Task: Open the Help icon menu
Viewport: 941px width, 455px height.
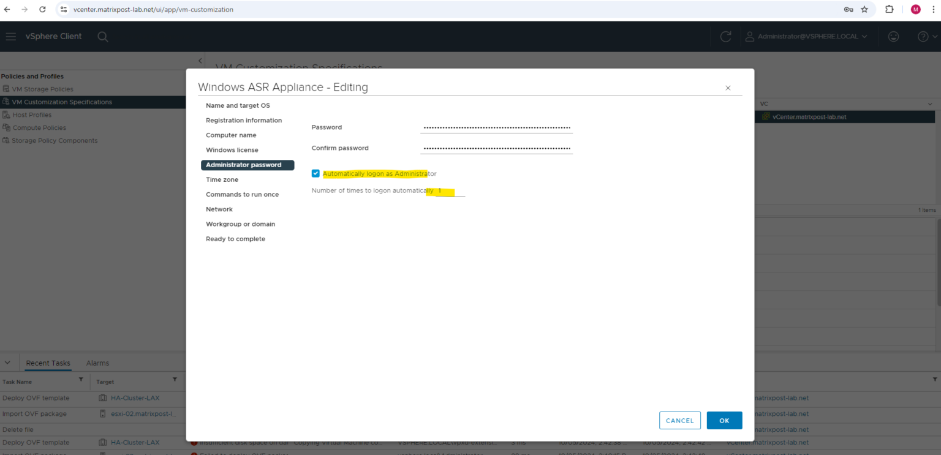Action: click(x=922, y=36)
